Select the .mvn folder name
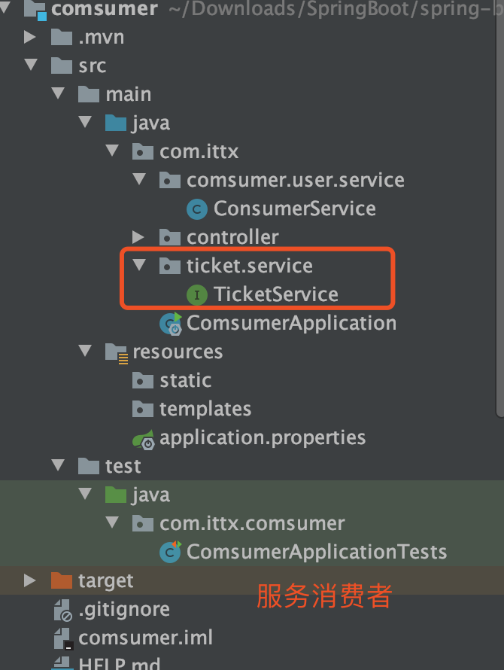This screenshot has height=670, width=504. pos(102,38)
